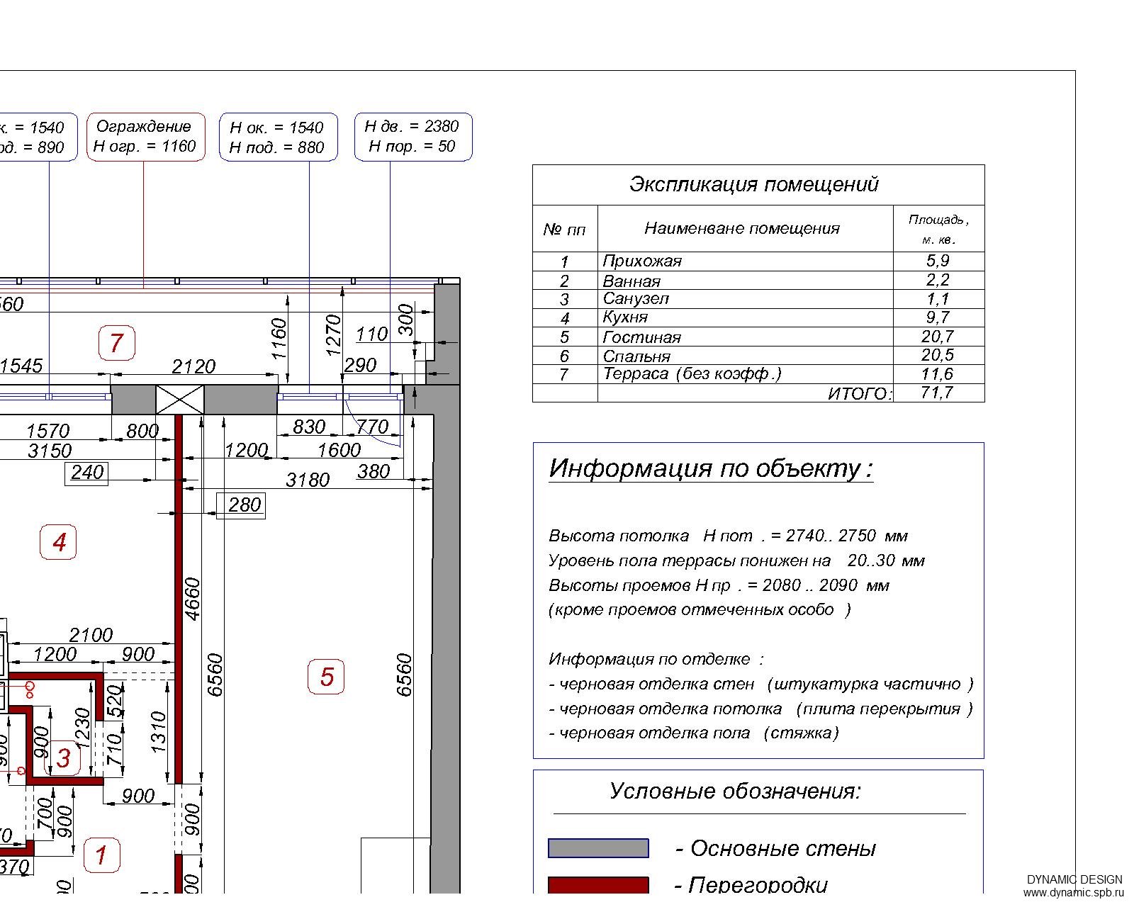Click the 770 door width dimension
The image size is (1134, 907).
372,427
